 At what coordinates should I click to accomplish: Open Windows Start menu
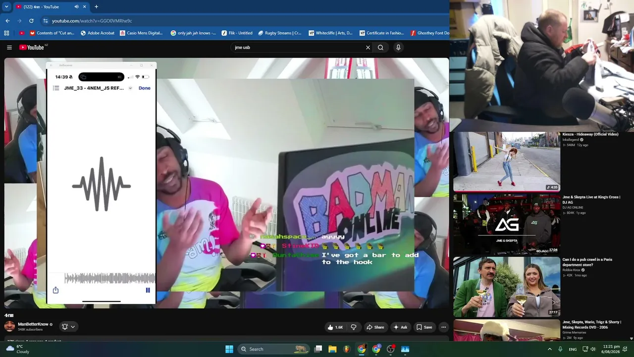229,349
